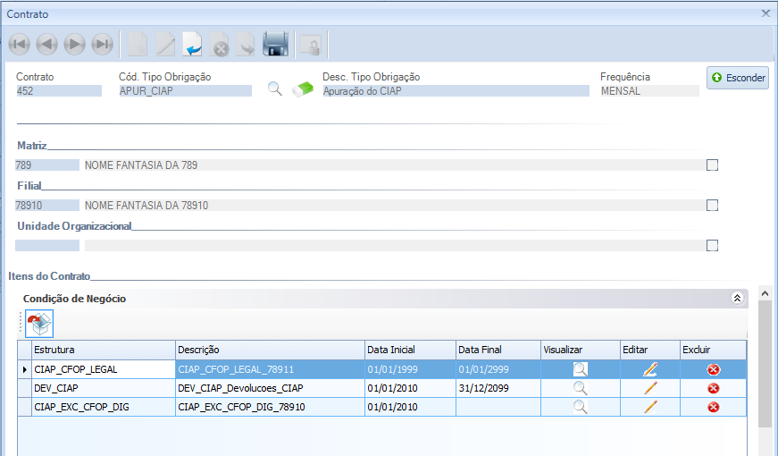Screen dimensions: 778x456
Task: Tick the Filial row checkbox
Action: 712,205
